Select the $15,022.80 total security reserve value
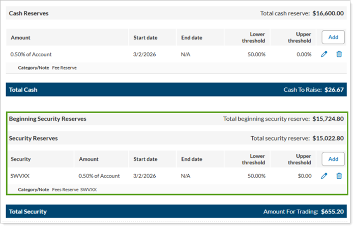 coord(328,138)
